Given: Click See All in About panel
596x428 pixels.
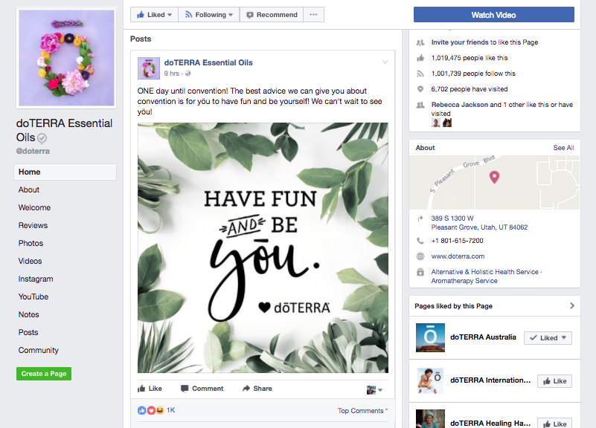Looking at the screenshot, I should tap(563, 148).
